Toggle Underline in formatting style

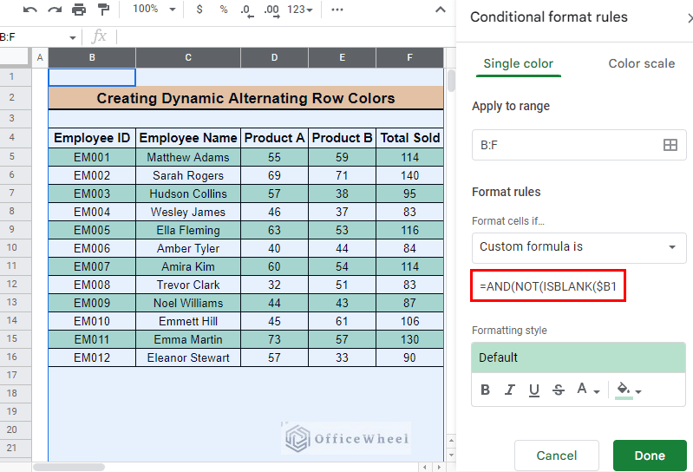coord(534,390)
